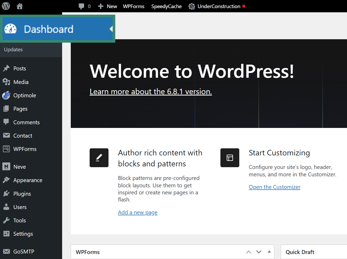Viewport: 347px width, 259px height.
Task: Select the Posts pushpin icon in sidebar
Action: 6,68
